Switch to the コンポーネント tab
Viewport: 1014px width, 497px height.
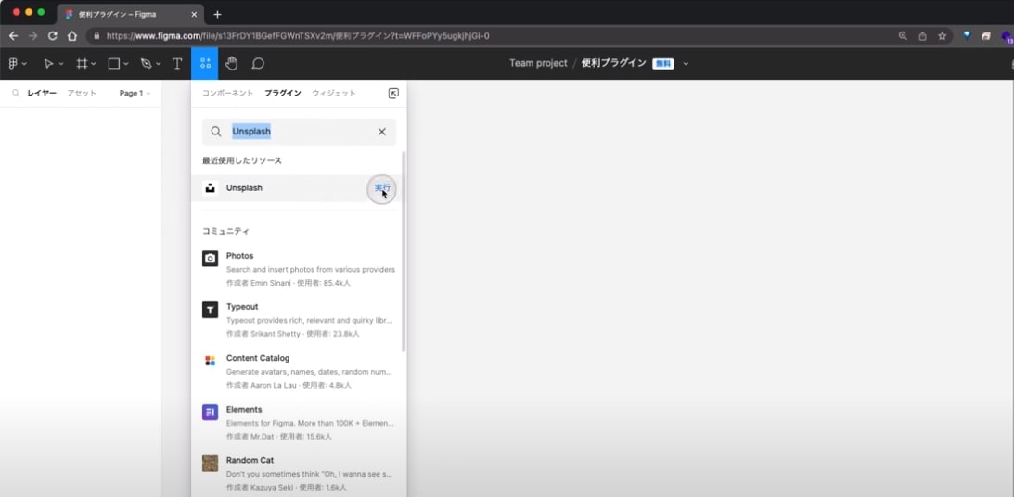pos(227,93)
